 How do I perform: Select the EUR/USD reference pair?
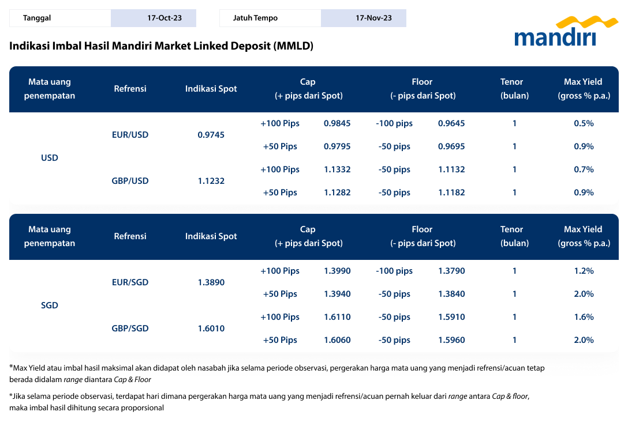(x=130, y=135)
